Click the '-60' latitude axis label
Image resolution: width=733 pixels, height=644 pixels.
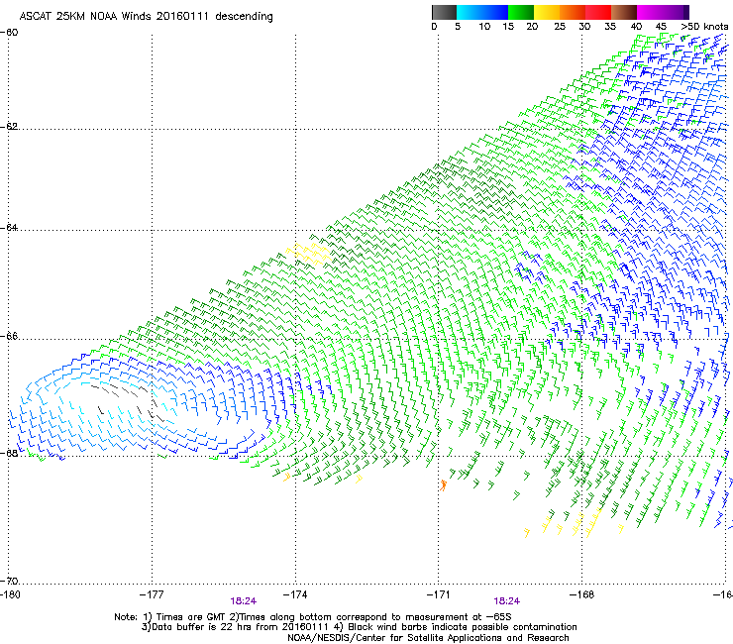[x=9, y=33]
